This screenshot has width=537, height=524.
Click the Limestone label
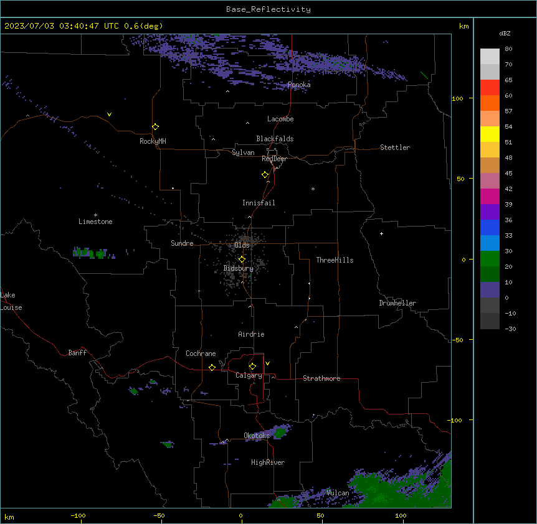tap(95, 222)
